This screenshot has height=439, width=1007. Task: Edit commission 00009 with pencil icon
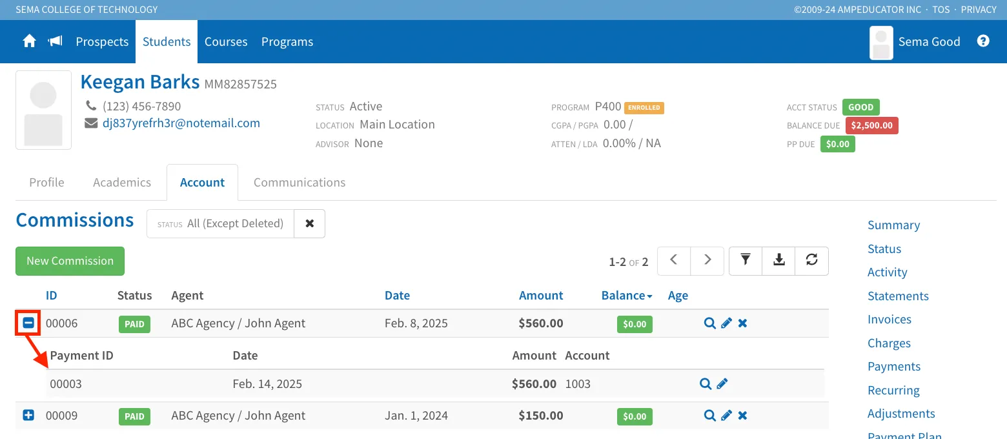[726, 416]
